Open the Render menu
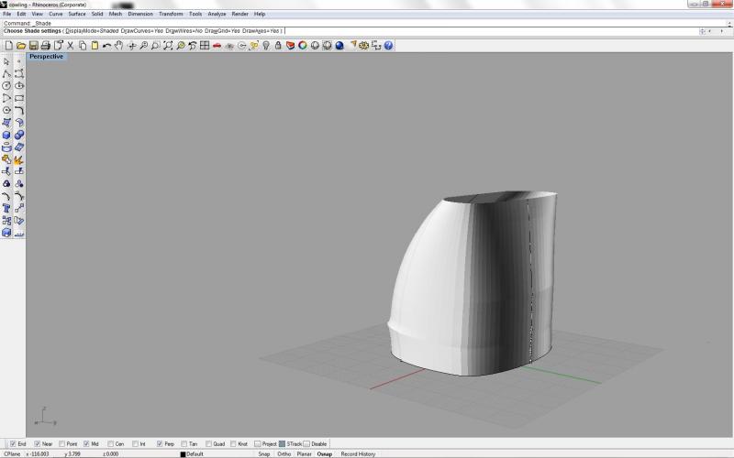Viewport: 734px width, 458px height. (239, 14)
